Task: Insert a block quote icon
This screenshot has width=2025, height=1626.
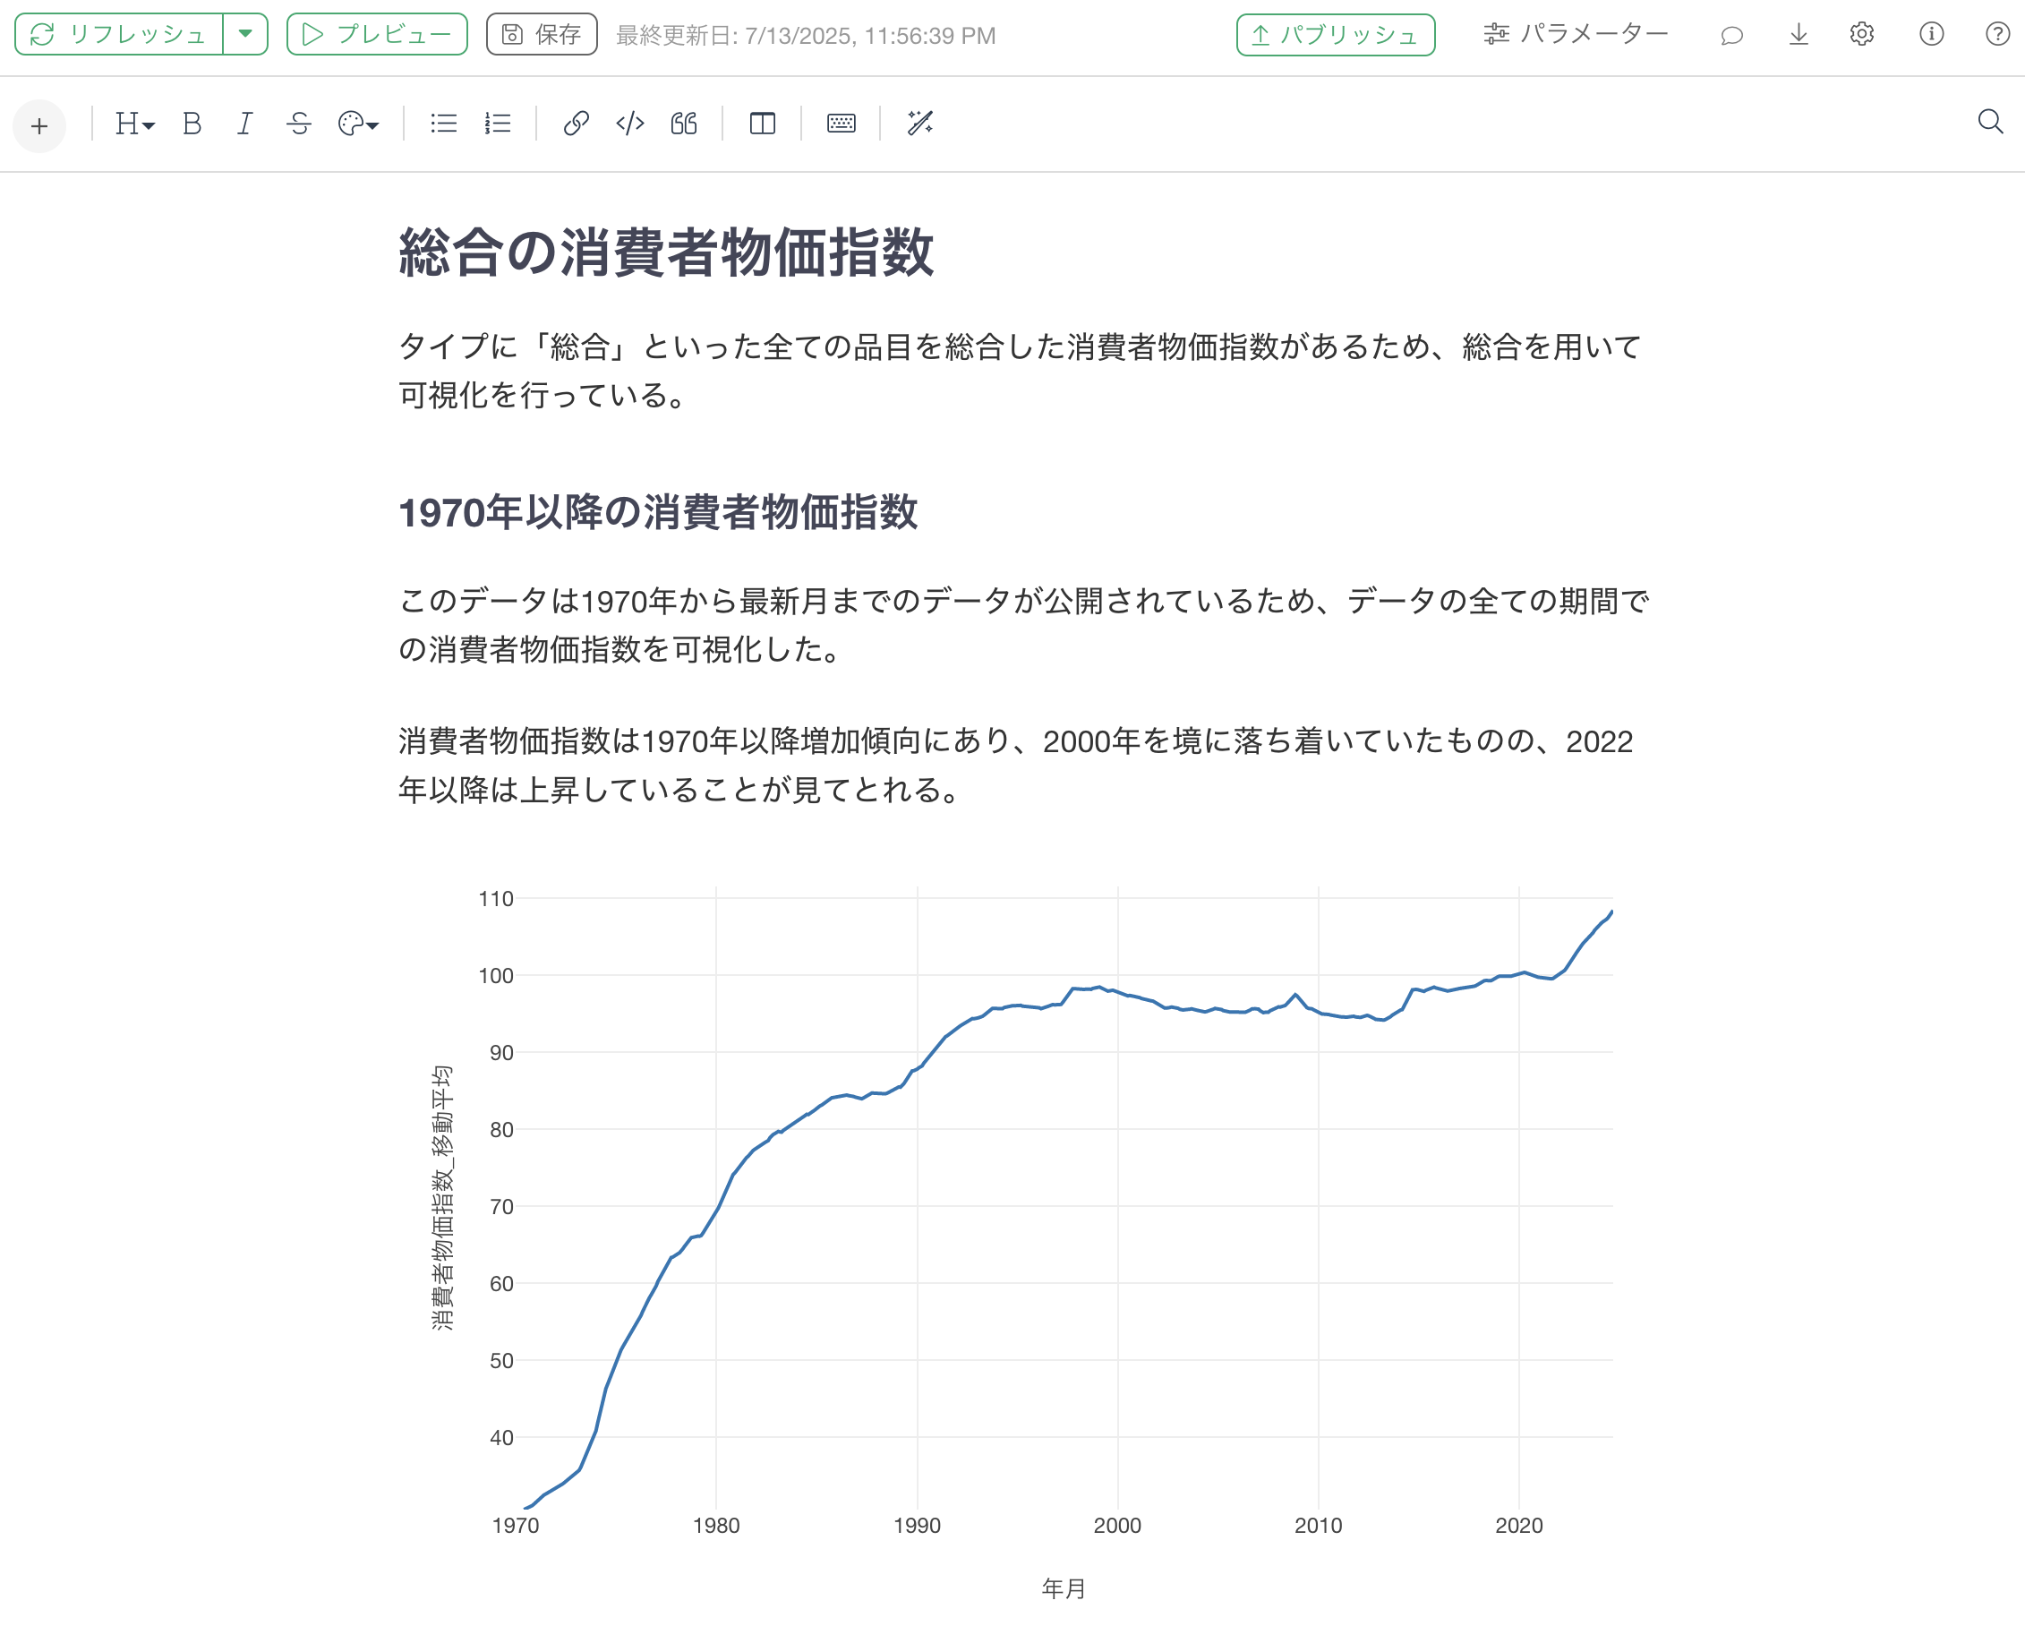Action: tap(684, 124)
